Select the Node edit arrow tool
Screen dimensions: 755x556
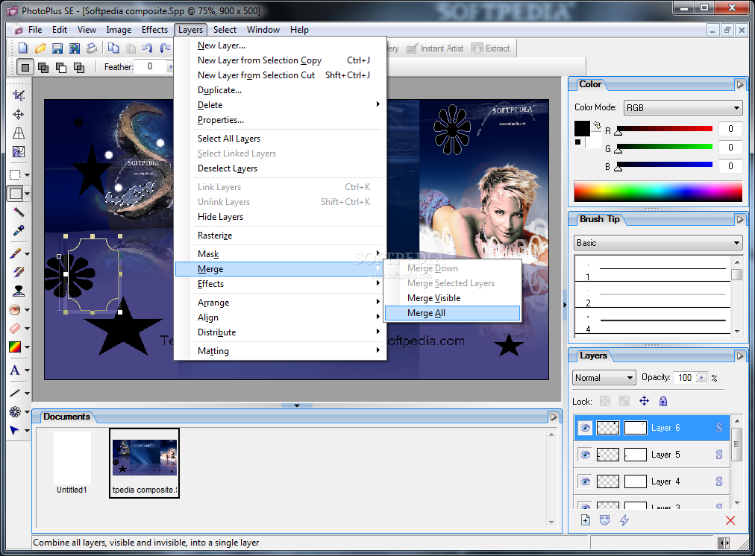[x=16, y=431]
